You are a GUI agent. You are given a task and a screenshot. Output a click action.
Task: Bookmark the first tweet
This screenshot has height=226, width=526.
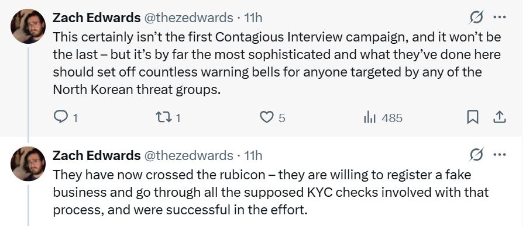pos(473,117)
